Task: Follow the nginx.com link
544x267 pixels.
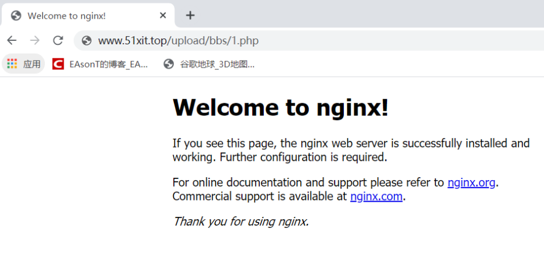Action: 376,196
